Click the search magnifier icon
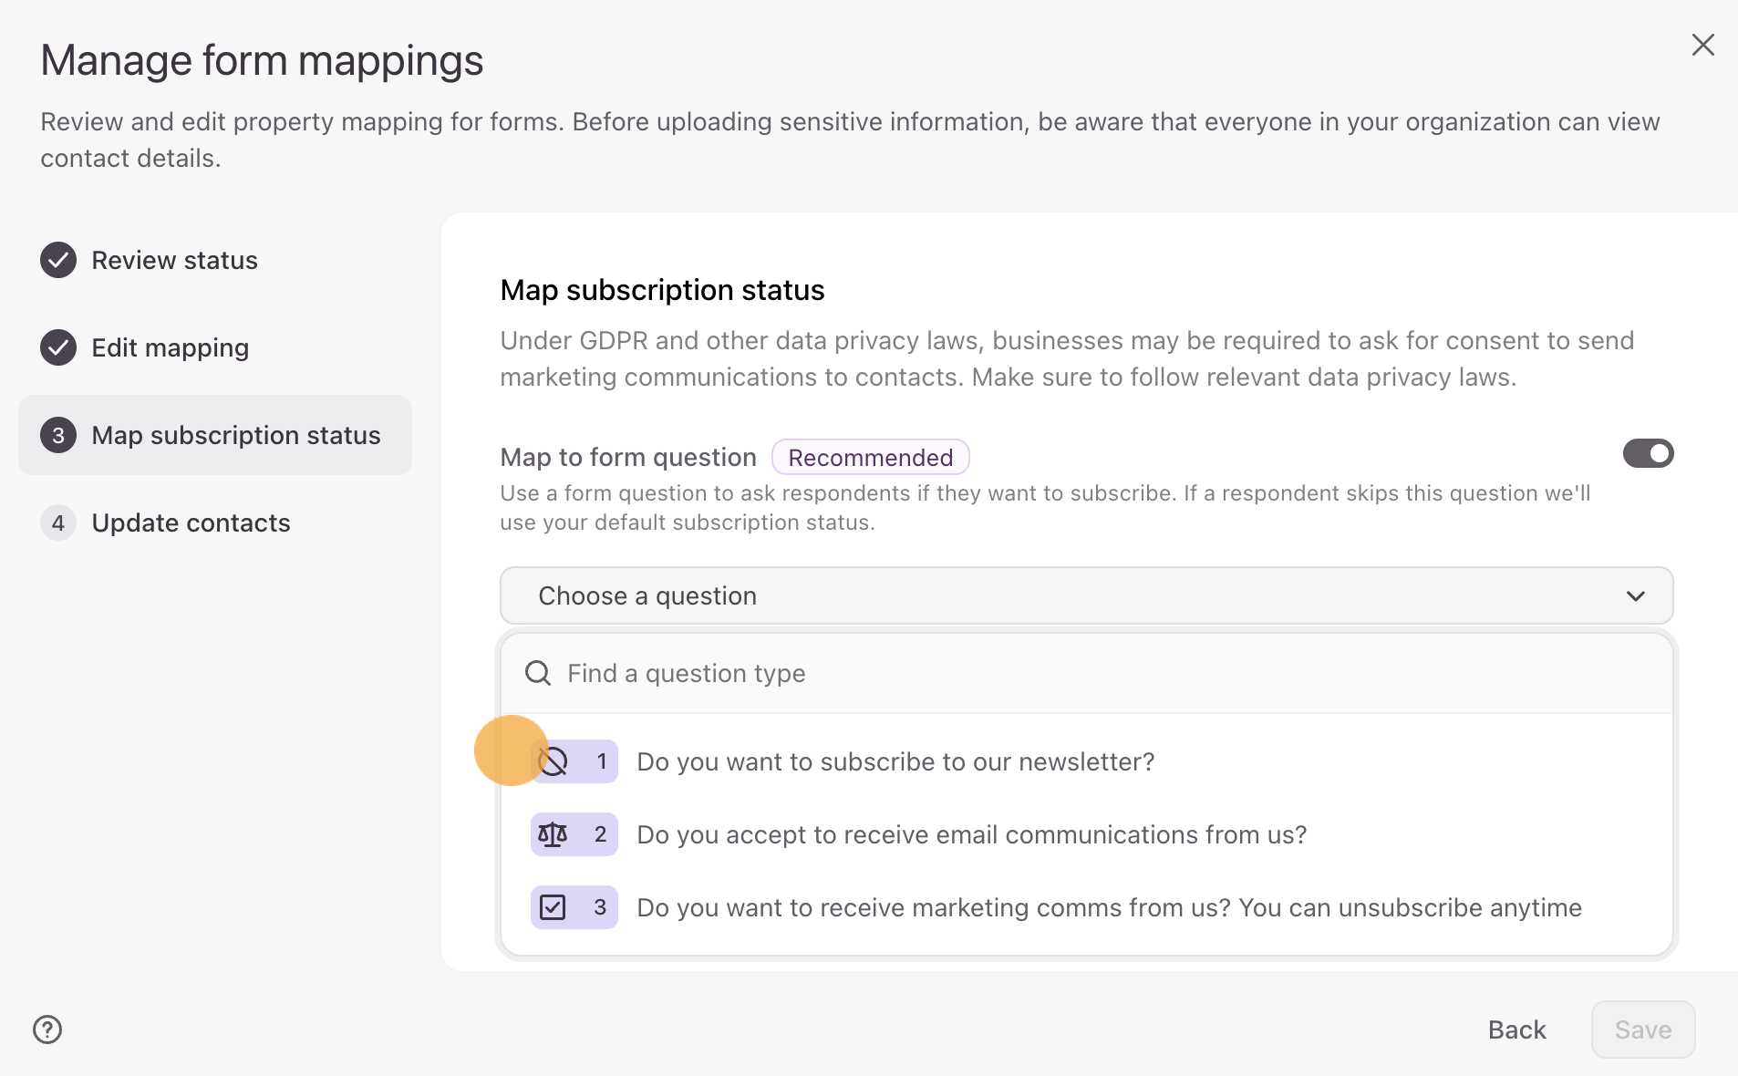Image resolution: width=1738 pixels, height=1076 pixels. (538, 673)
